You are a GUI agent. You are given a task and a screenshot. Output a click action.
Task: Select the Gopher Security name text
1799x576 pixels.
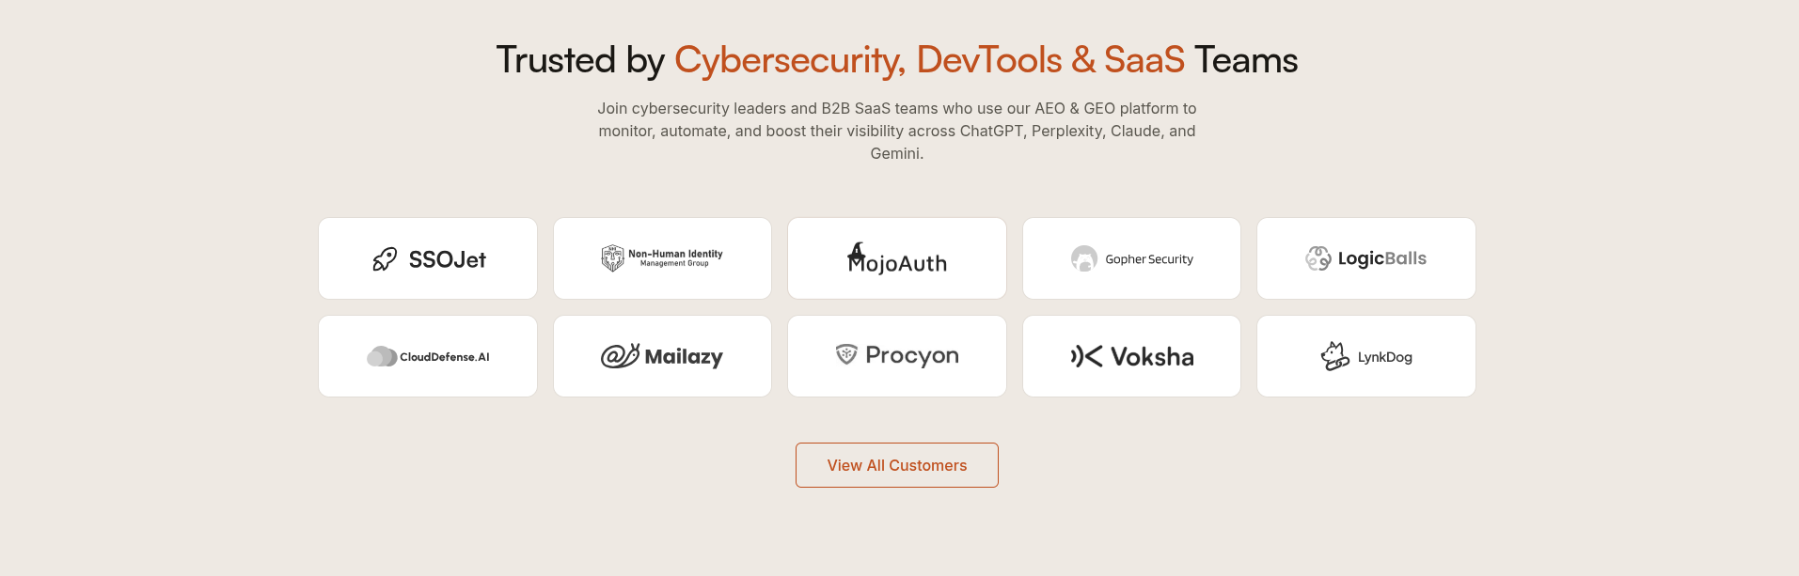[1149, 259]
